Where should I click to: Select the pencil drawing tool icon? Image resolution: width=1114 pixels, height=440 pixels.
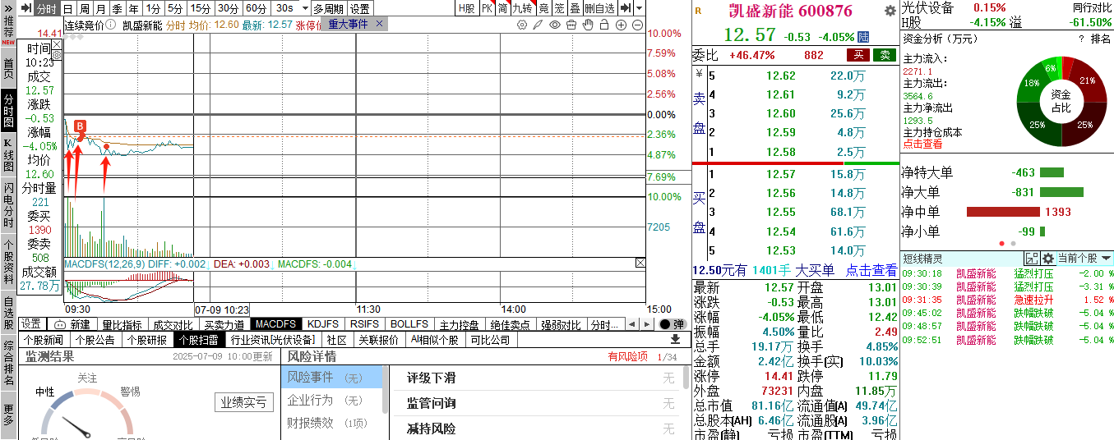[x=539, y=25]
